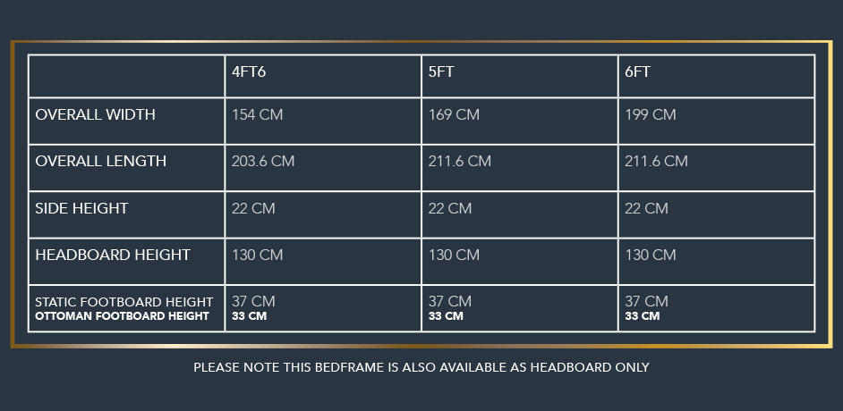Click the OTTOMAN FOOTBOARD HEIGHT label
Screen dimensions: 843x411
pos(122,316)
